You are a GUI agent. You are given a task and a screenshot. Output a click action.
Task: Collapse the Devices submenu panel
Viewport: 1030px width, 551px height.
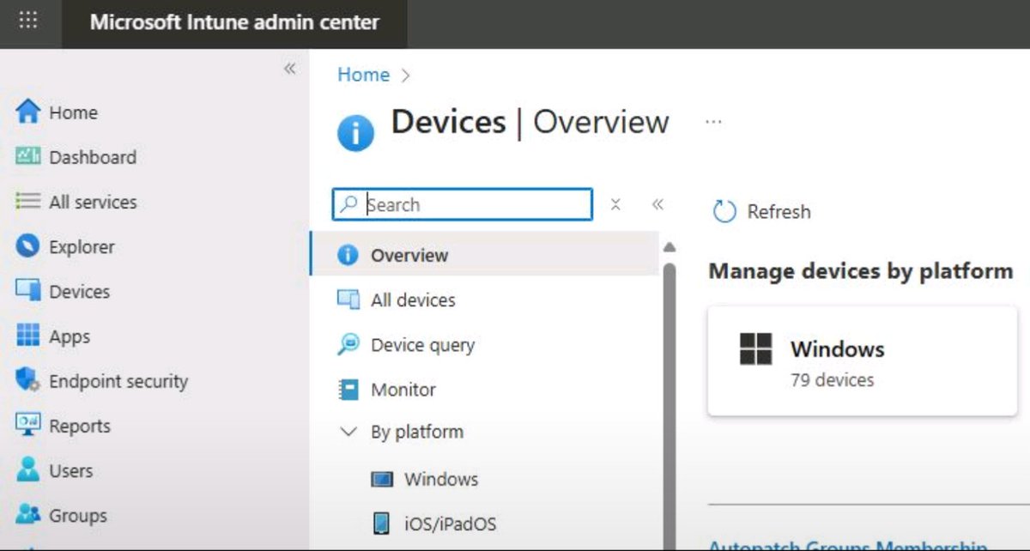[657, 204]
